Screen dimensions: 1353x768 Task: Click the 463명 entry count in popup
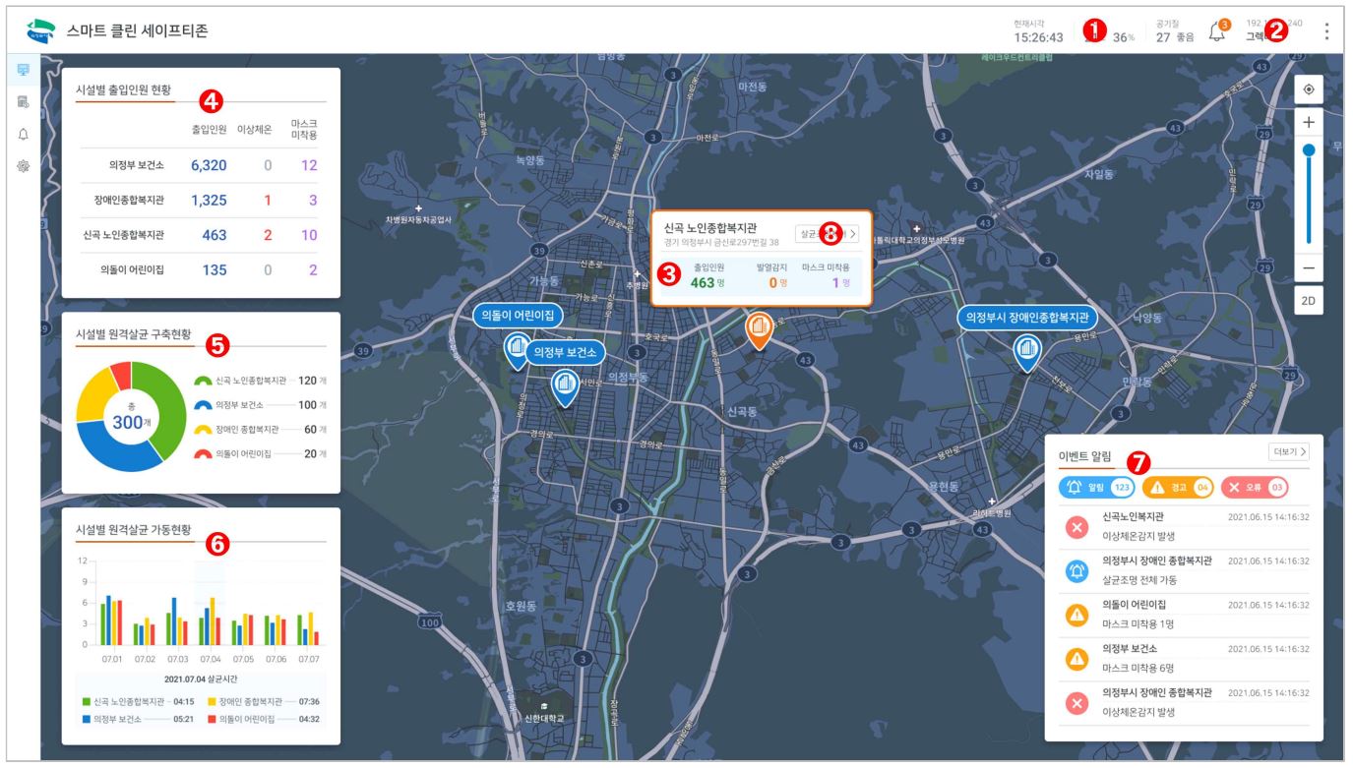coord(707,283)
